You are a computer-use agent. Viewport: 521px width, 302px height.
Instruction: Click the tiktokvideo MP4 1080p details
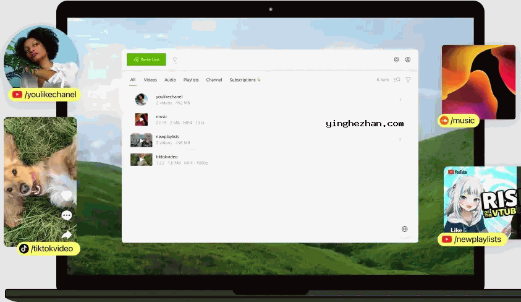coord(182,163)
